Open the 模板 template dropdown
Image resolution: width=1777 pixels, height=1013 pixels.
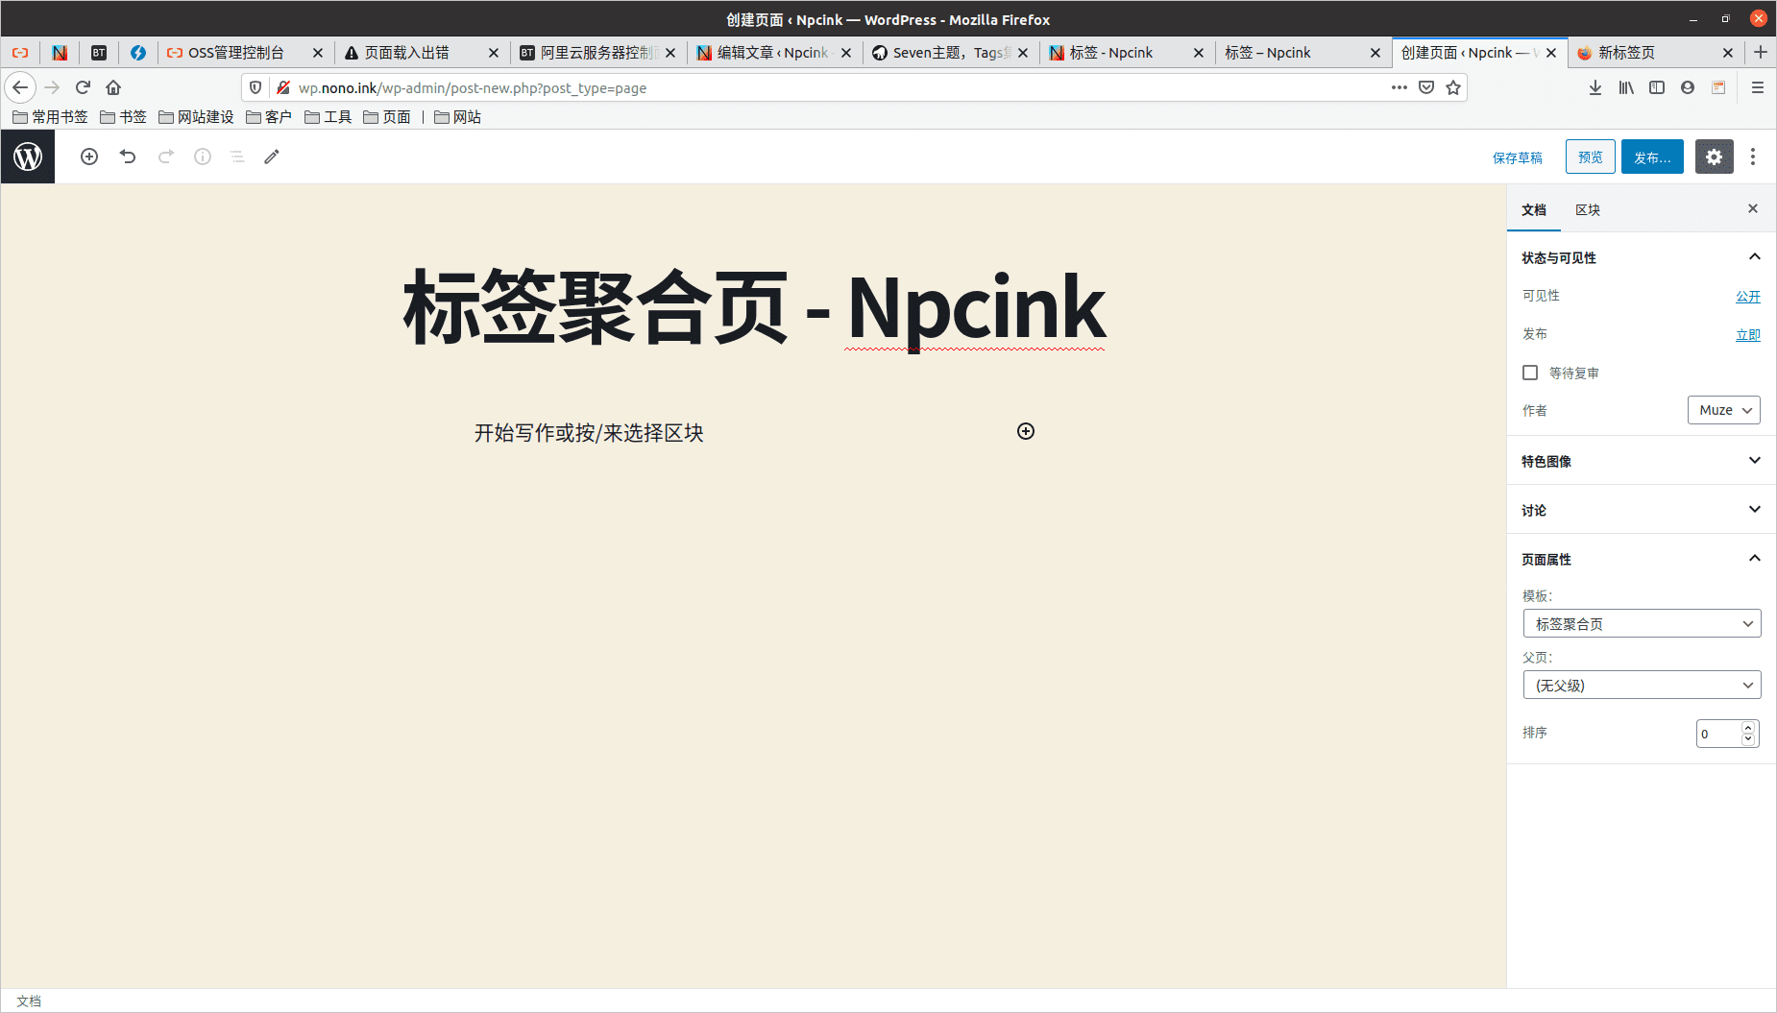[x=1641, y=623]
